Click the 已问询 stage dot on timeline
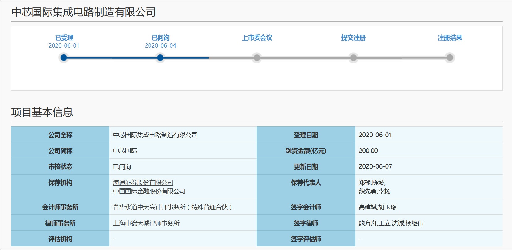The height and width of the screenshot is (250, 512). 160,58
